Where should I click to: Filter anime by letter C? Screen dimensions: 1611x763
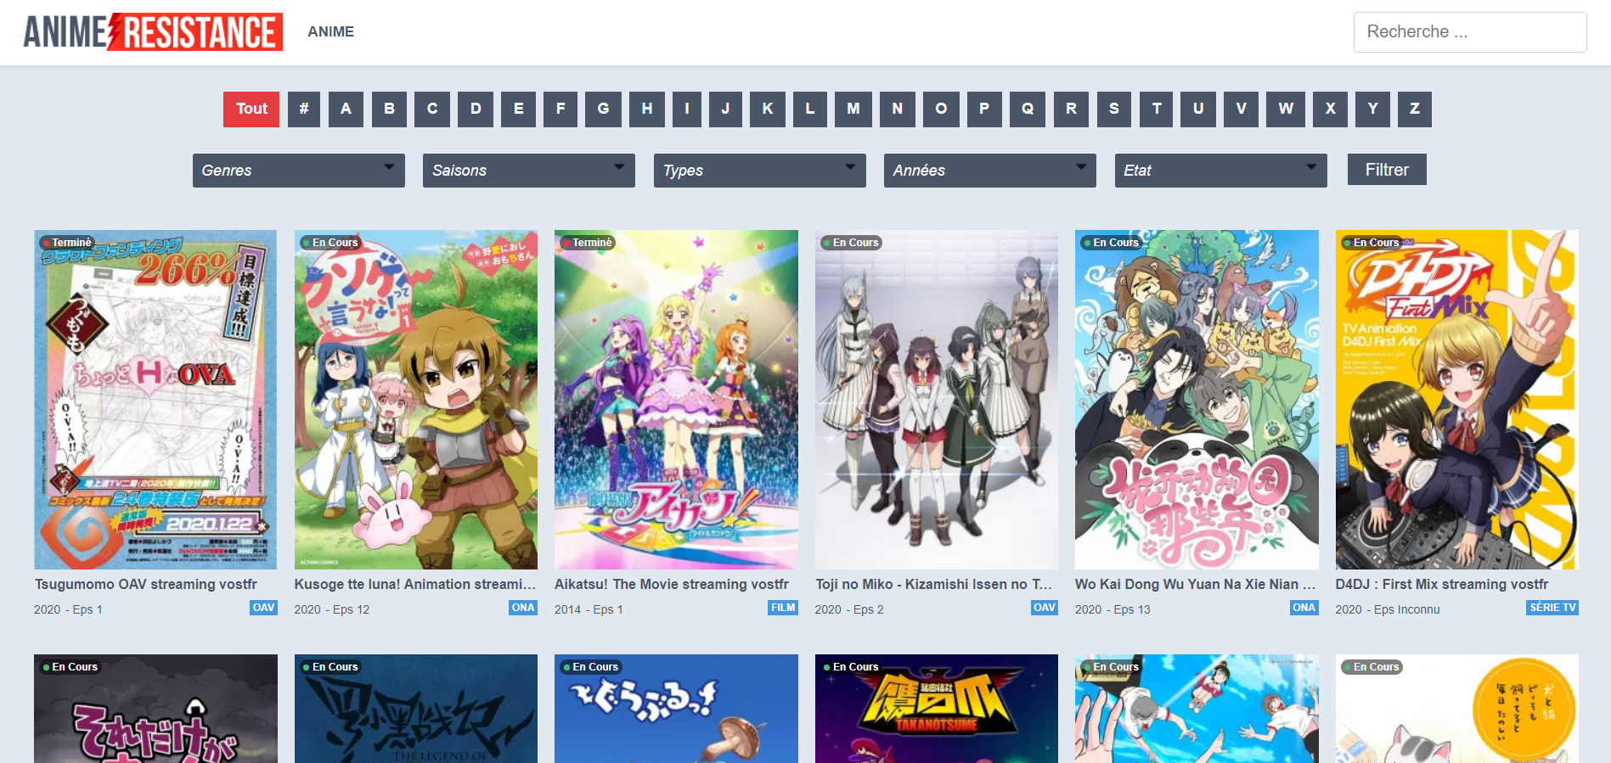click(x=432, y=109)
